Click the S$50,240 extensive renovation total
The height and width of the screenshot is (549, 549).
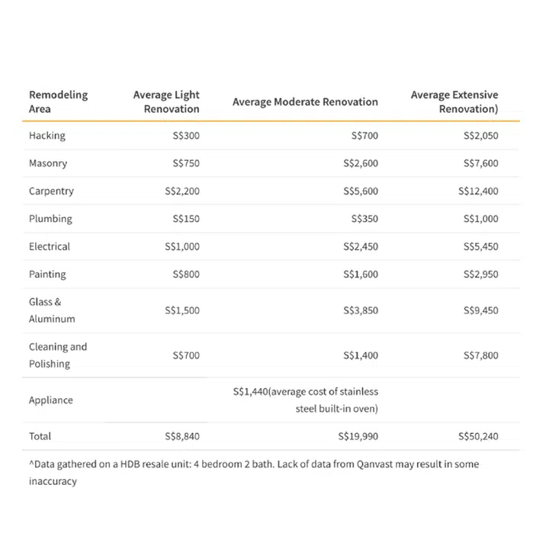click(478, 436)
